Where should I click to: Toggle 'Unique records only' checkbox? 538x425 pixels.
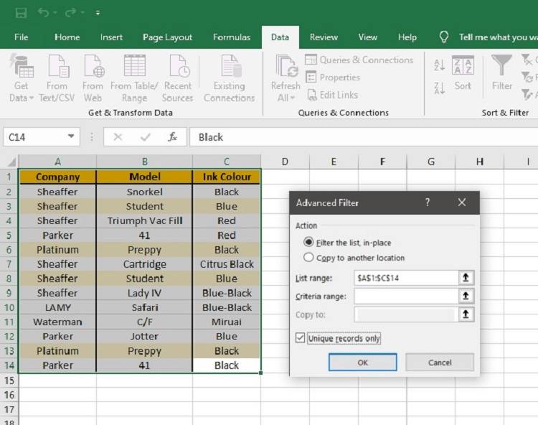301,338
